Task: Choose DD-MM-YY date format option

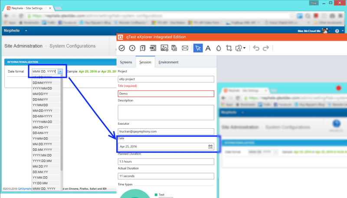Action: coord(46,133)
